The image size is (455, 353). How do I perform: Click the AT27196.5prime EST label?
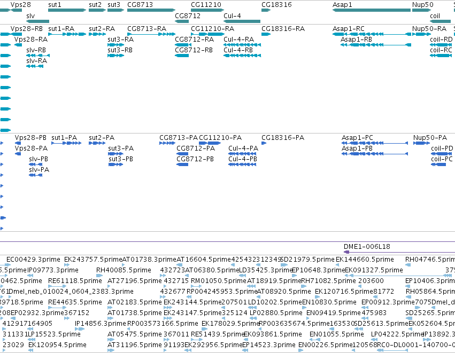(135, 281)
